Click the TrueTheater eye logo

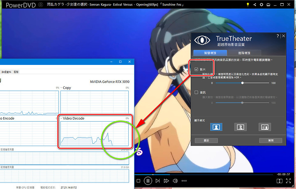coord(202,40)
